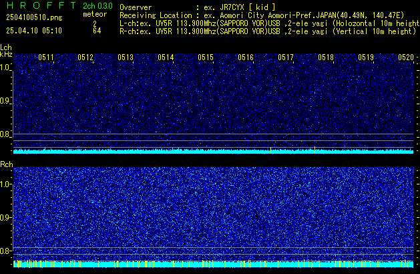420x274 pixels.
Task: Click the Rch cyan signal level strip
Action: tap(214, 264)
